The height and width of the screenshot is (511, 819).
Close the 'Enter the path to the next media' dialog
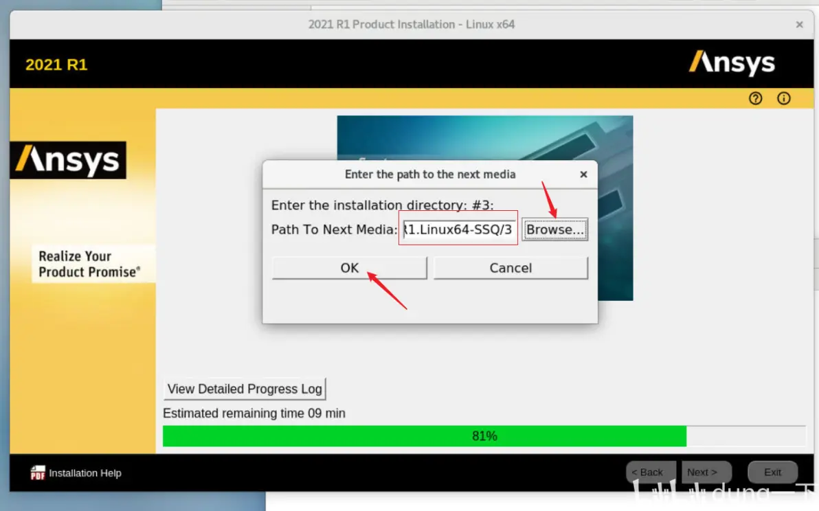583,174
